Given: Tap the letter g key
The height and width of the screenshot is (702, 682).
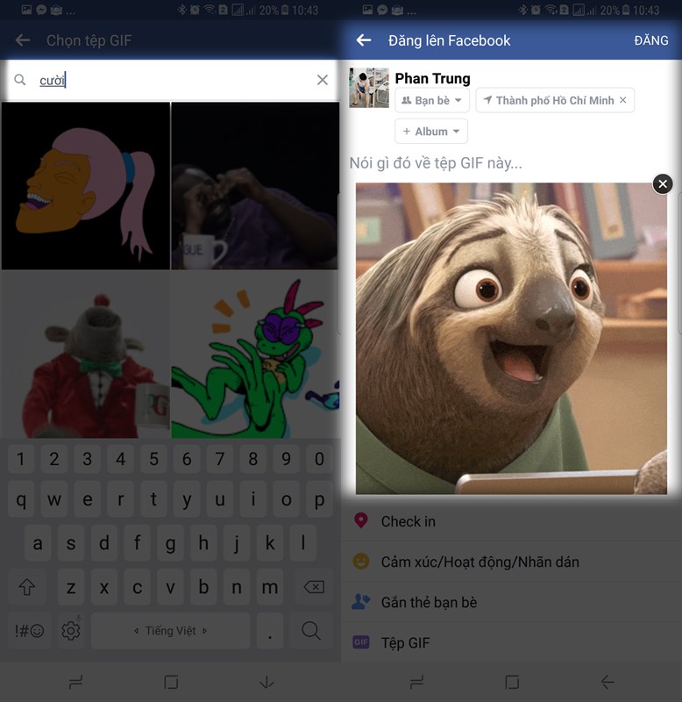Looking at the screenshot, I should pyautogui.click(x=170, y=543).
